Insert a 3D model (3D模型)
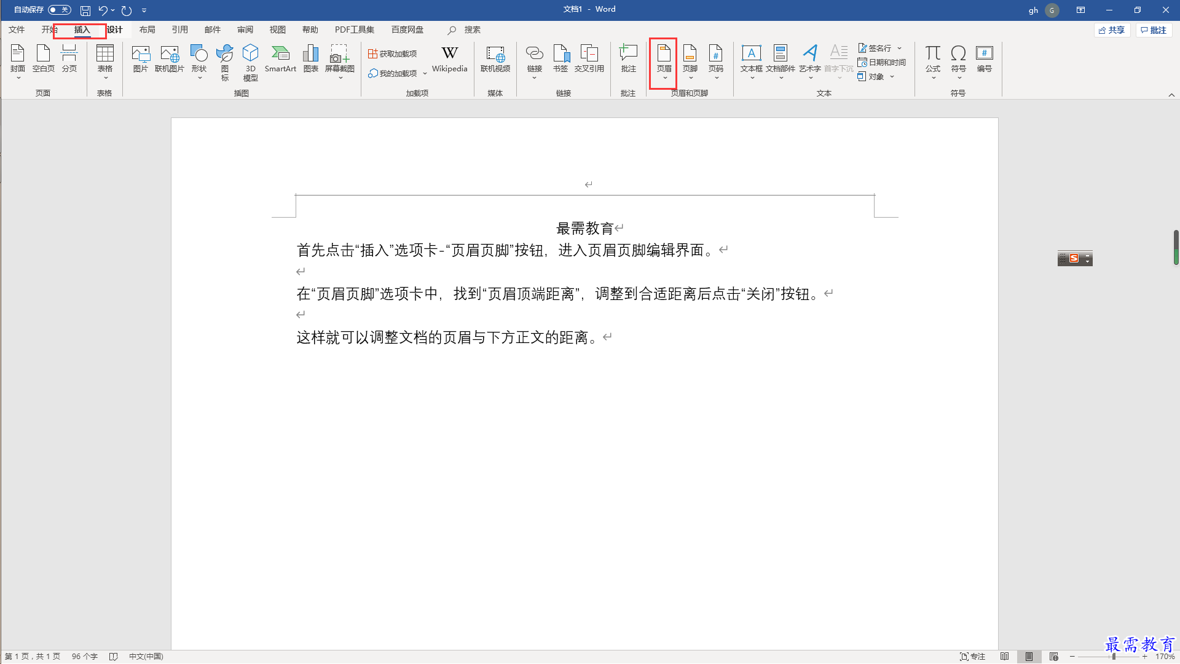The width and height of the screenshot is (1180, 664). [x=251, y=62]
